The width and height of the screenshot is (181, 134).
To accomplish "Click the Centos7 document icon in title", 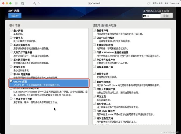I will 90,3.
